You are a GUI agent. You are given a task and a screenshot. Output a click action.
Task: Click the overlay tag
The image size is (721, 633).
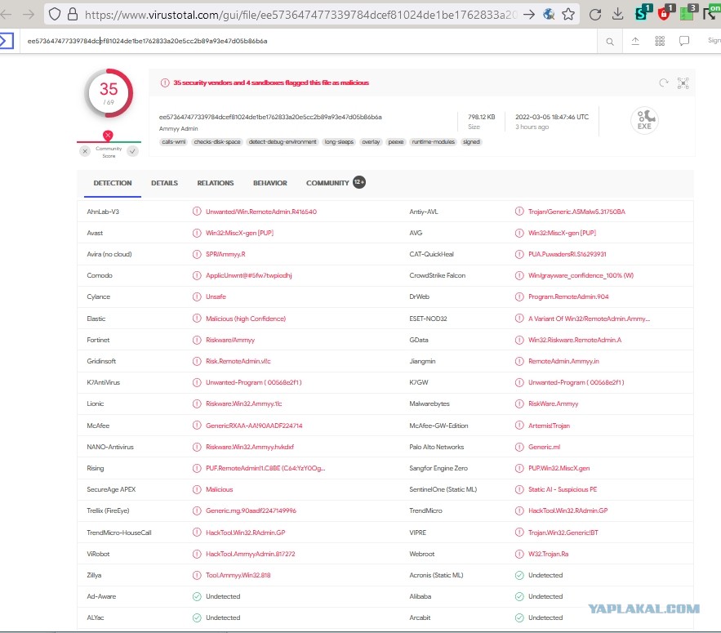371,141
